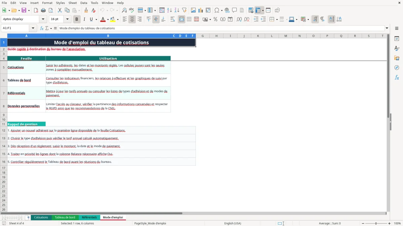Click the English (USA) language status
Viewport: 403px width, 226px height.
point(233,223)
